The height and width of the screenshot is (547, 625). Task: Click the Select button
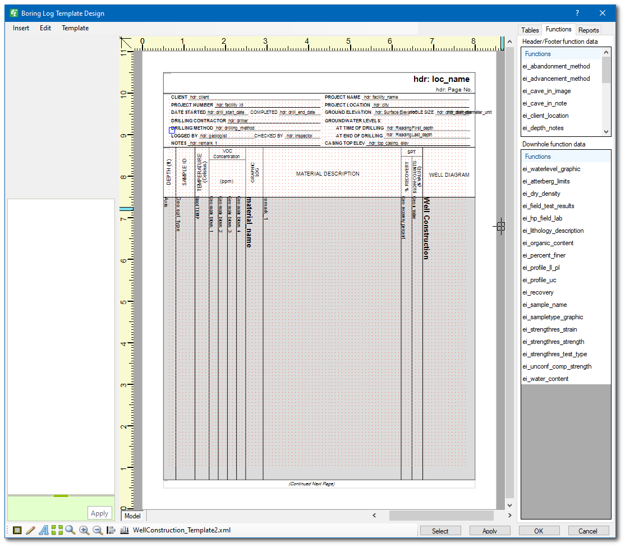[x=440, y=531]
